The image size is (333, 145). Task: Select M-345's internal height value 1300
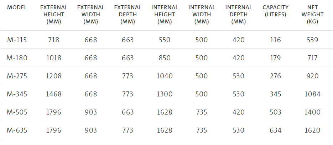[x=164, y=94]
